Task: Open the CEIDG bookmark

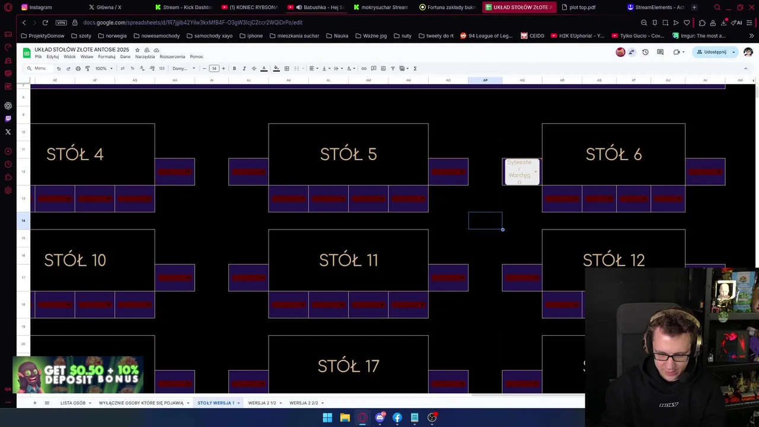Action: click(532, 36)
